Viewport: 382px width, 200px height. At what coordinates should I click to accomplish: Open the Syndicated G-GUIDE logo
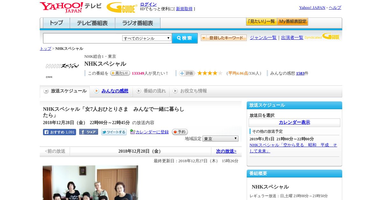click(322, 36)
